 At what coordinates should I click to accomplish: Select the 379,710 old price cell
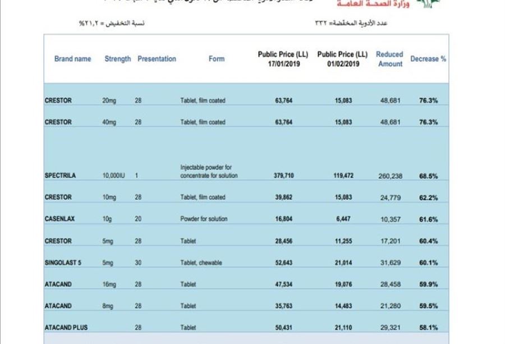point(283,175)
